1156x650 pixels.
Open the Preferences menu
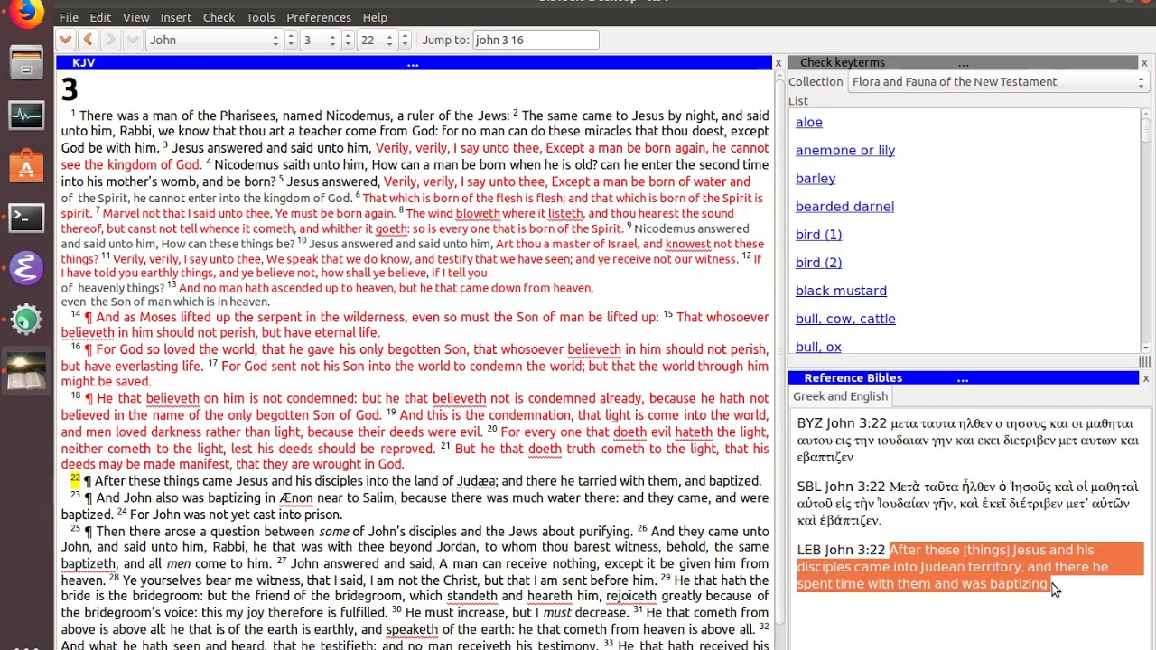coord(319,17)
